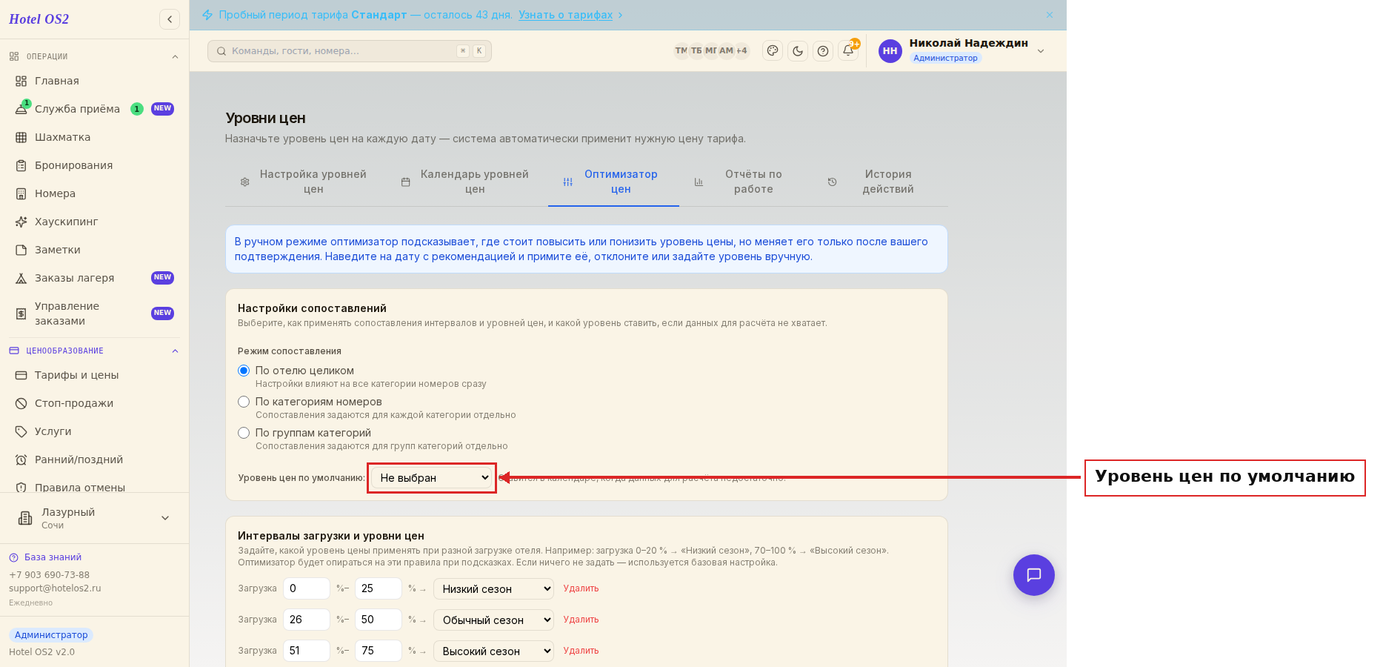Switch to Настройка уровней цен tab
The width and height of the screenshot is (1383, 667).
coord(304,182)
